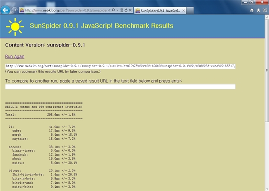This screenshot has width=269, height=191.
Task: Click the morph: 6.4ms result row
Action: 45,135
